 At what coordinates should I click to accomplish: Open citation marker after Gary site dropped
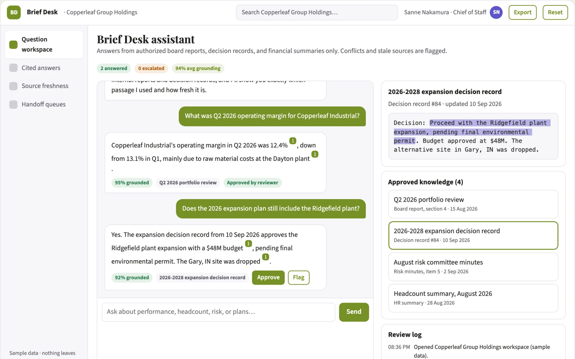coord(266,257)
